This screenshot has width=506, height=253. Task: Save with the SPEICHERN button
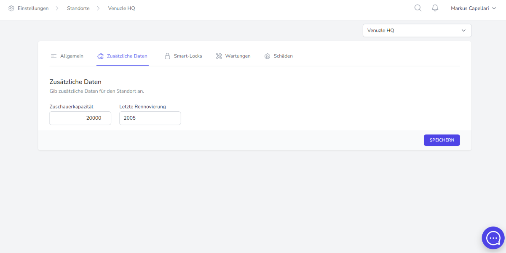click(x=442, y=140)
